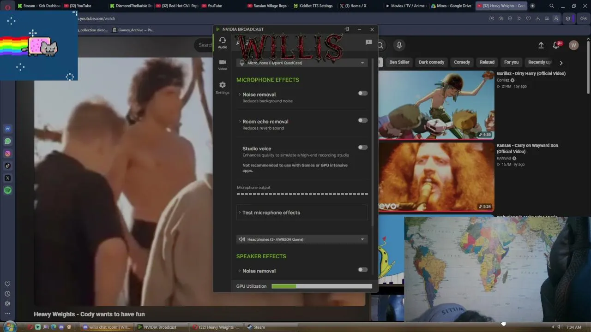Image resolution: width=591 pixels, height=332 pixels.
Task: Open Instagram in the Opera sidebar
Action: coord(8,154)
